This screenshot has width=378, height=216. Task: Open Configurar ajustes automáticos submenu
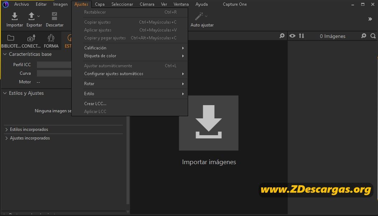click(130, 74)
